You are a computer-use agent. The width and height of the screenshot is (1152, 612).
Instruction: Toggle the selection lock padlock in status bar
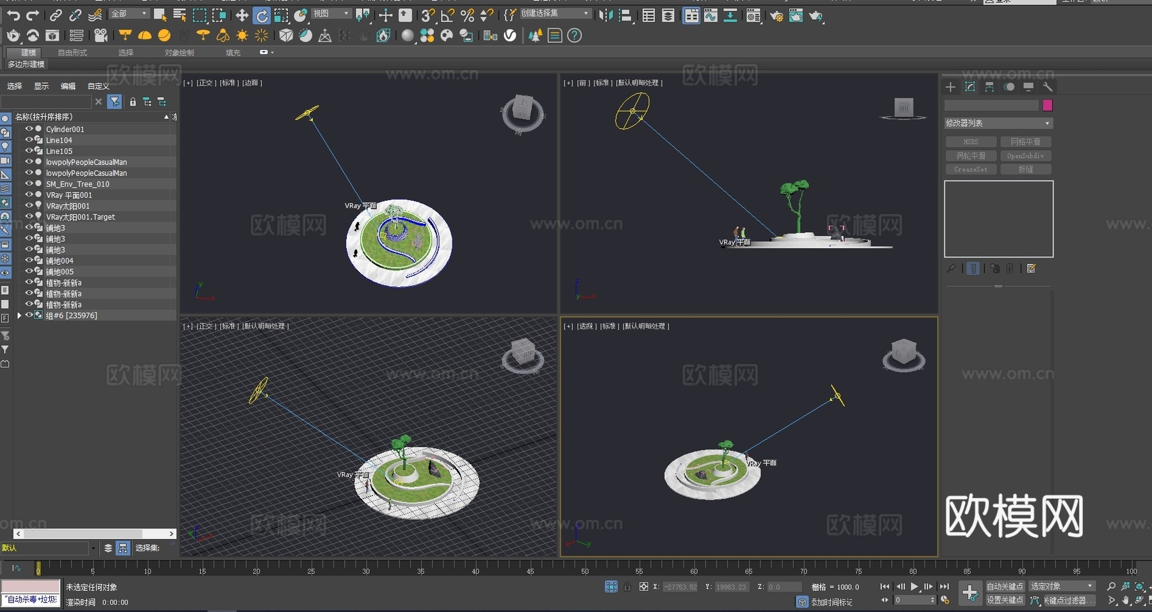pos(627,586)
